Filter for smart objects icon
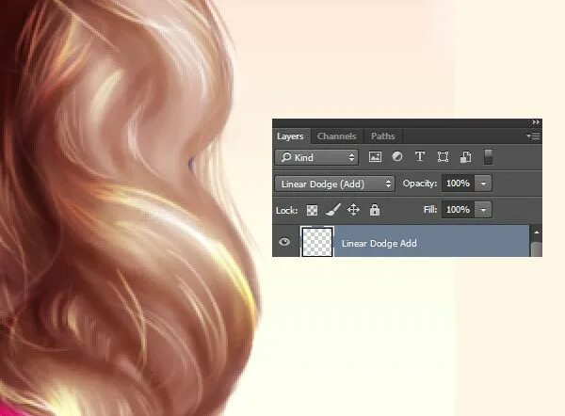565x416 pixels. pyautogui.click(x=465, y=157)
